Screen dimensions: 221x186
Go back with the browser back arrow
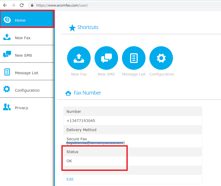[5, 5]
